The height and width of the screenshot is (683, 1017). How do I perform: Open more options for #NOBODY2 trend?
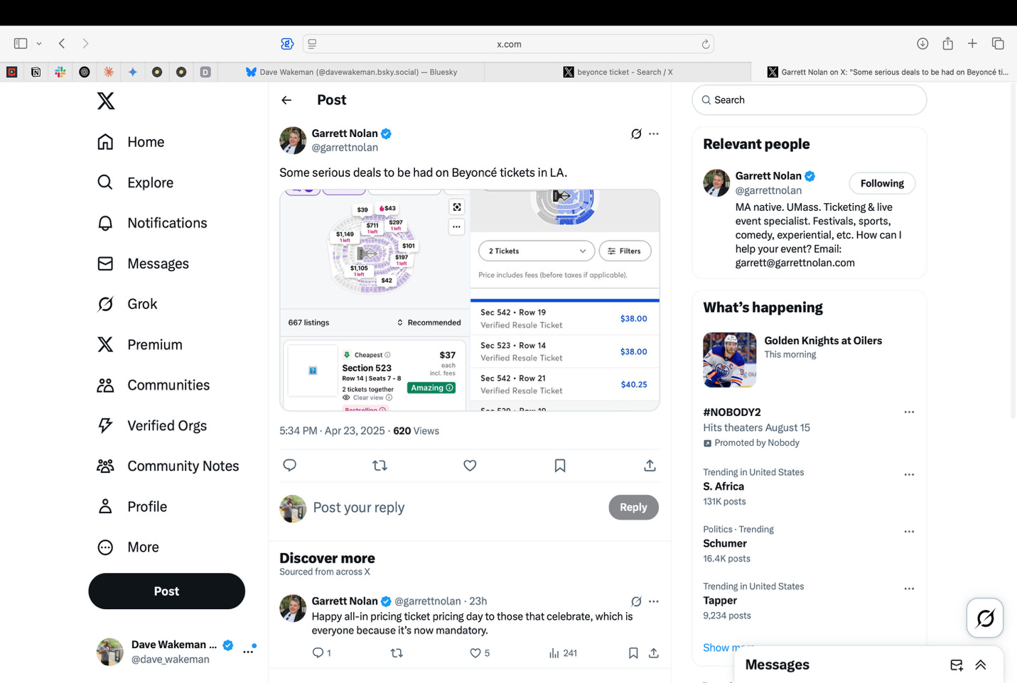pyautogui.click(x=909, y=412)
